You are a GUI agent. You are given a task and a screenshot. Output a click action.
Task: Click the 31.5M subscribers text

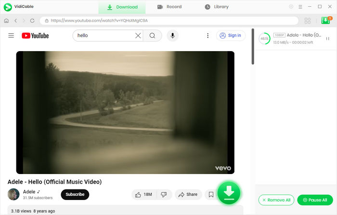(x=38, y=198)
